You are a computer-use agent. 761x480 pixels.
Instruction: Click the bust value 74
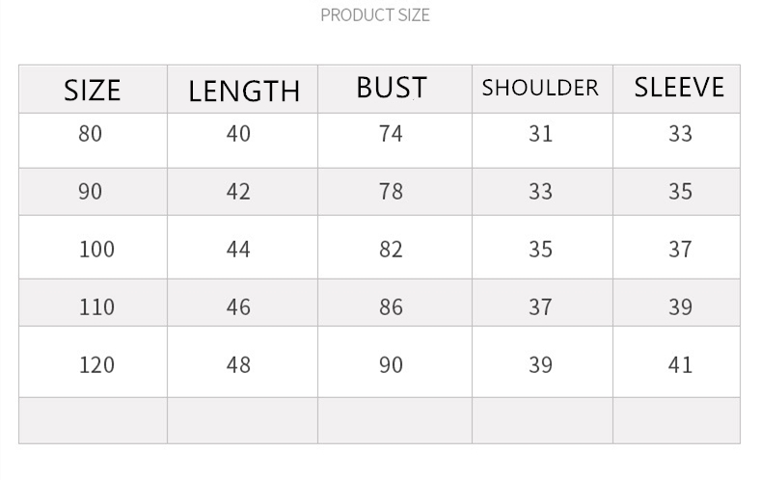391,134
